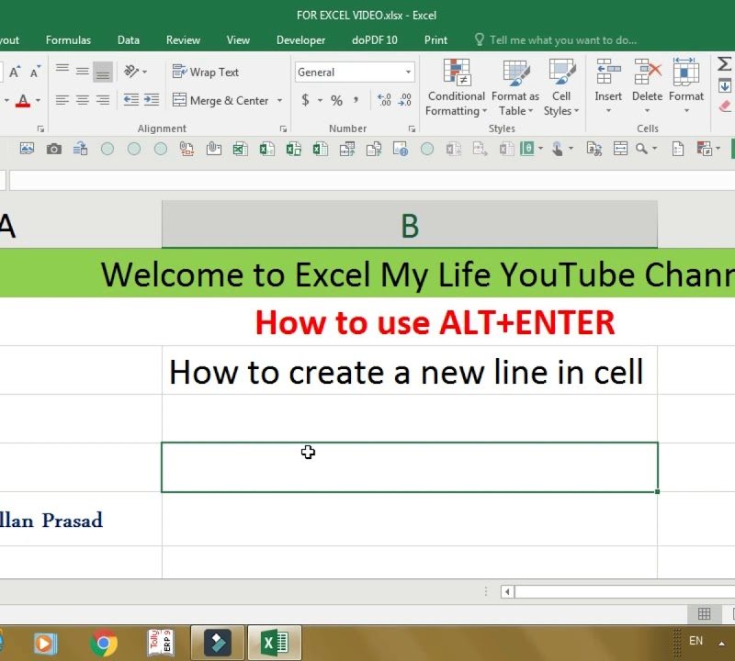Click the AutoSum sigma icon
735x661 pixels.
point(724,63)
